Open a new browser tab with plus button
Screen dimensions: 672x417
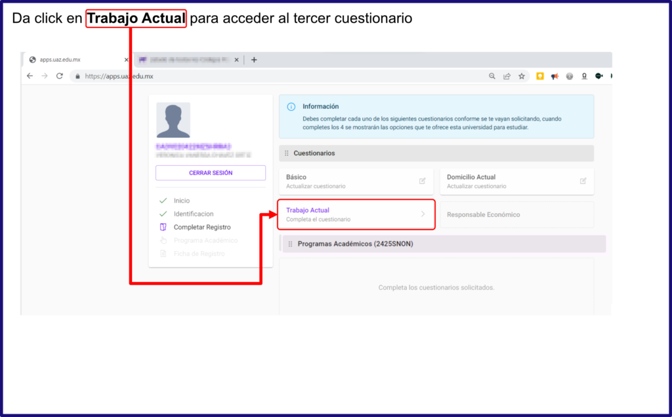(x=254, y=60)
